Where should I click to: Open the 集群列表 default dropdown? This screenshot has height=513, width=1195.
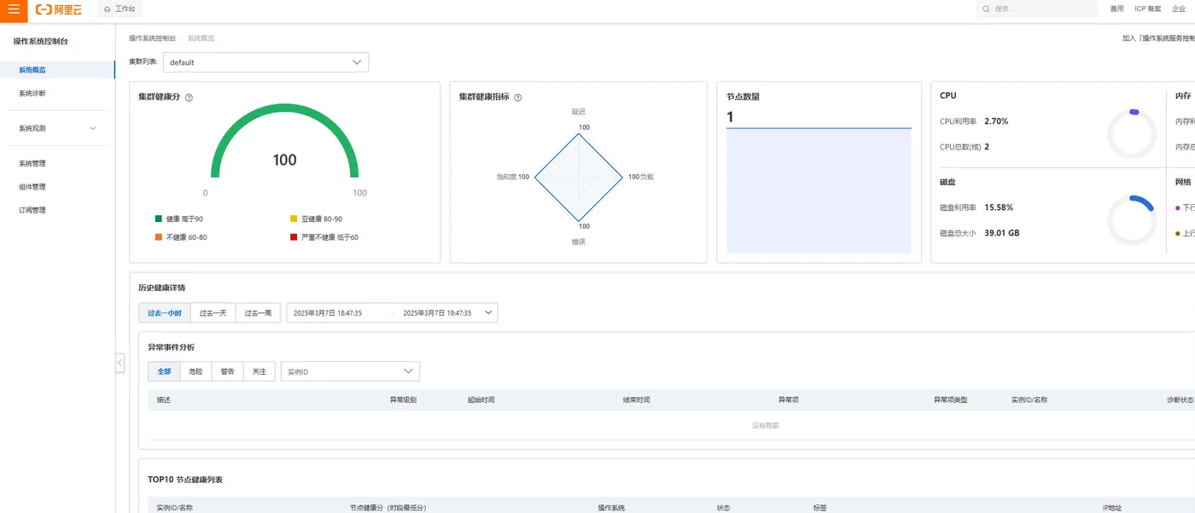265,62
